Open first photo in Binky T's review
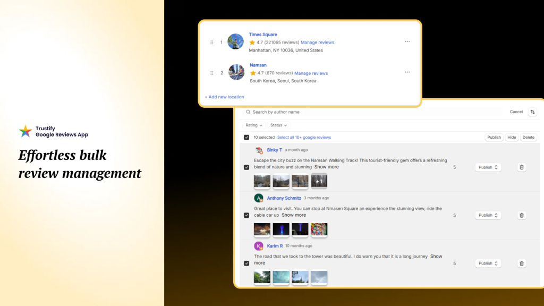The height and width of the screenshot is (306, 544). tap(262, 181)
